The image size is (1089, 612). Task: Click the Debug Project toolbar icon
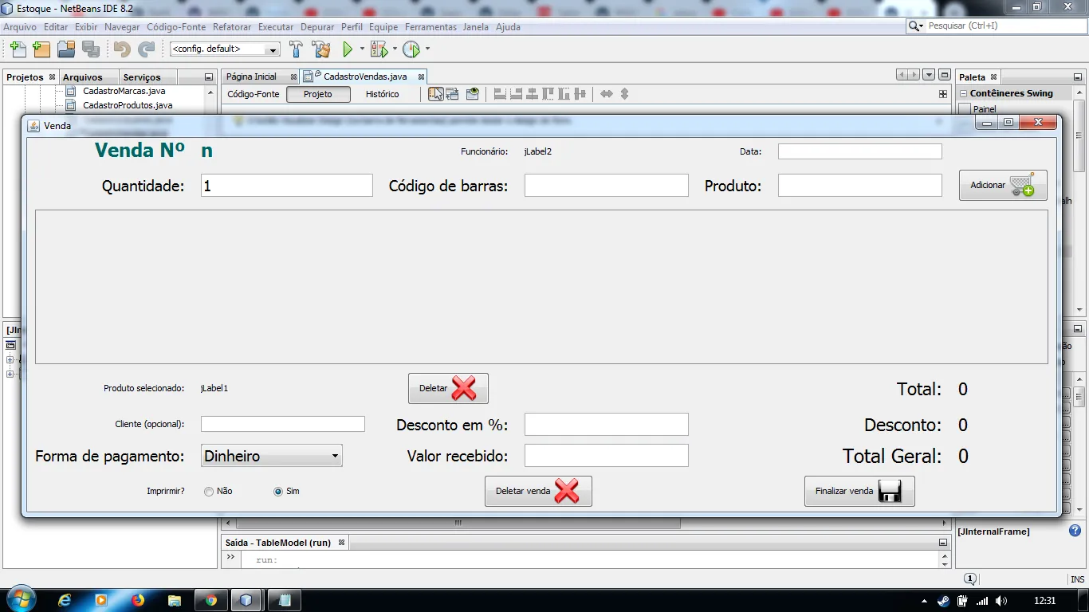point(379,49)
